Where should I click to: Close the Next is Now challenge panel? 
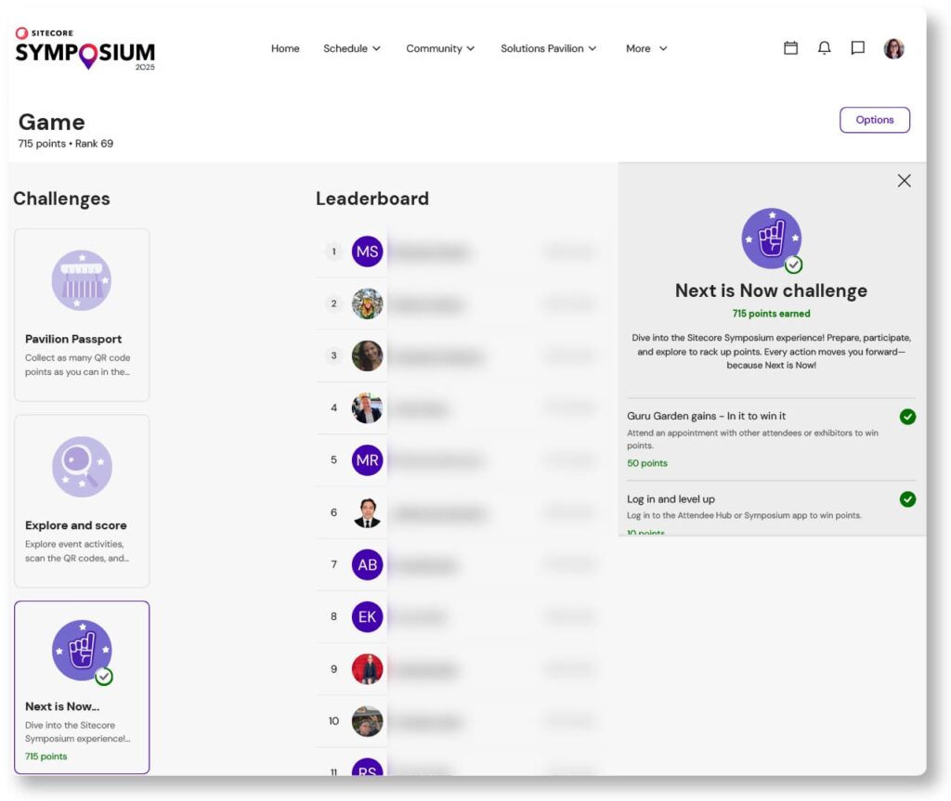(x=904, y=181)
